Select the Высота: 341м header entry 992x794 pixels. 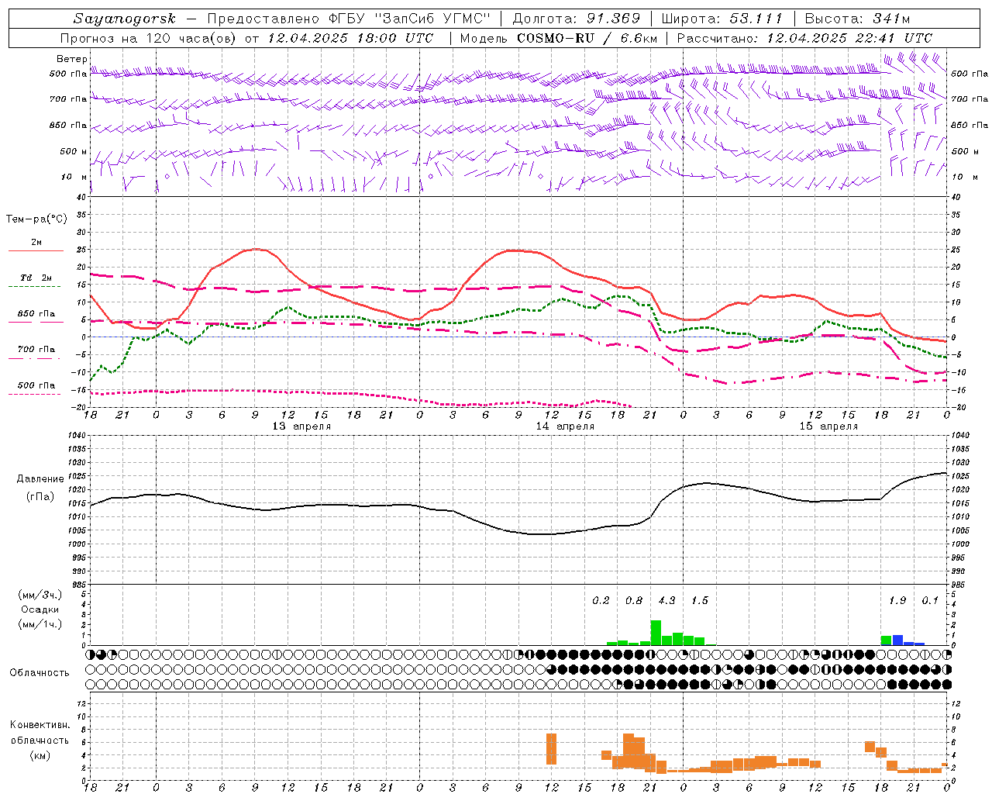tap(857, 19)
